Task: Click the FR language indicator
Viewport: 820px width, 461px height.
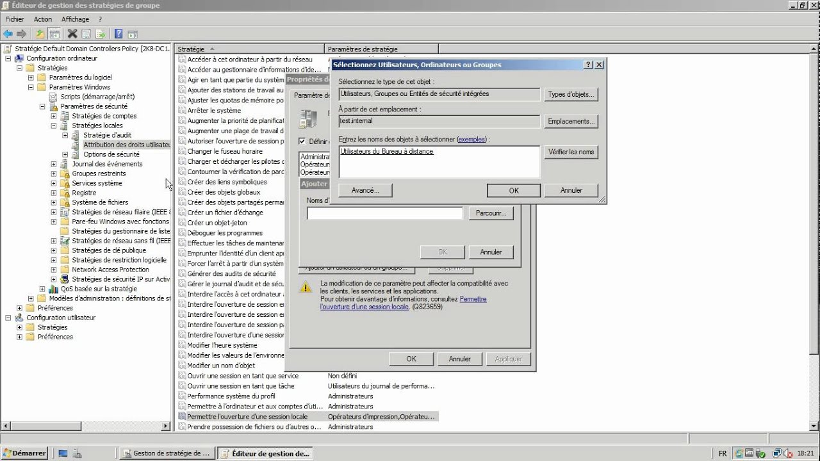Action: pyautogui.click(x=723, y=453)
